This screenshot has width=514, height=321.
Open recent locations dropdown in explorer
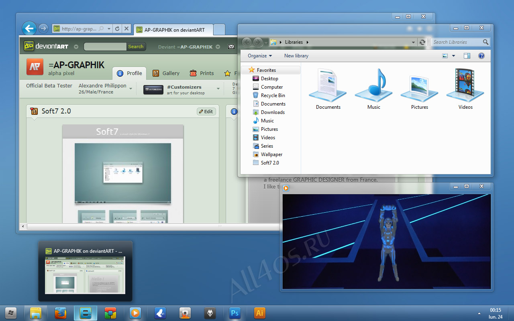click(x=266, y=42)
